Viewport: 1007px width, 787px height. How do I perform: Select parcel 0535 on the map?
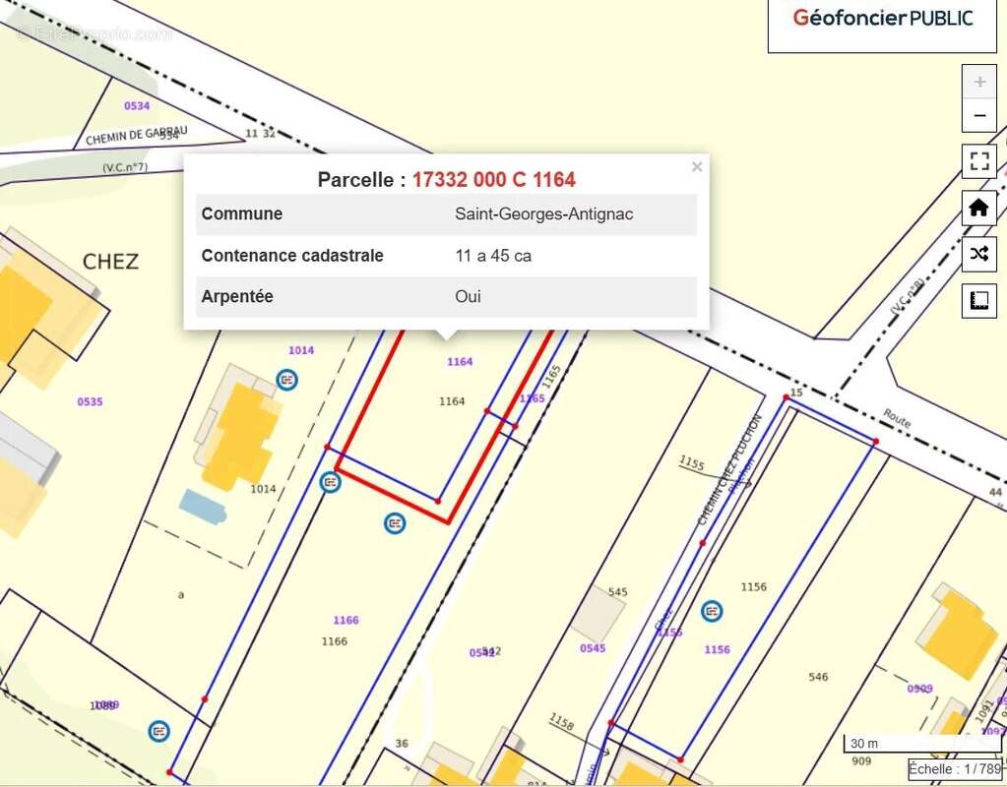90,401
